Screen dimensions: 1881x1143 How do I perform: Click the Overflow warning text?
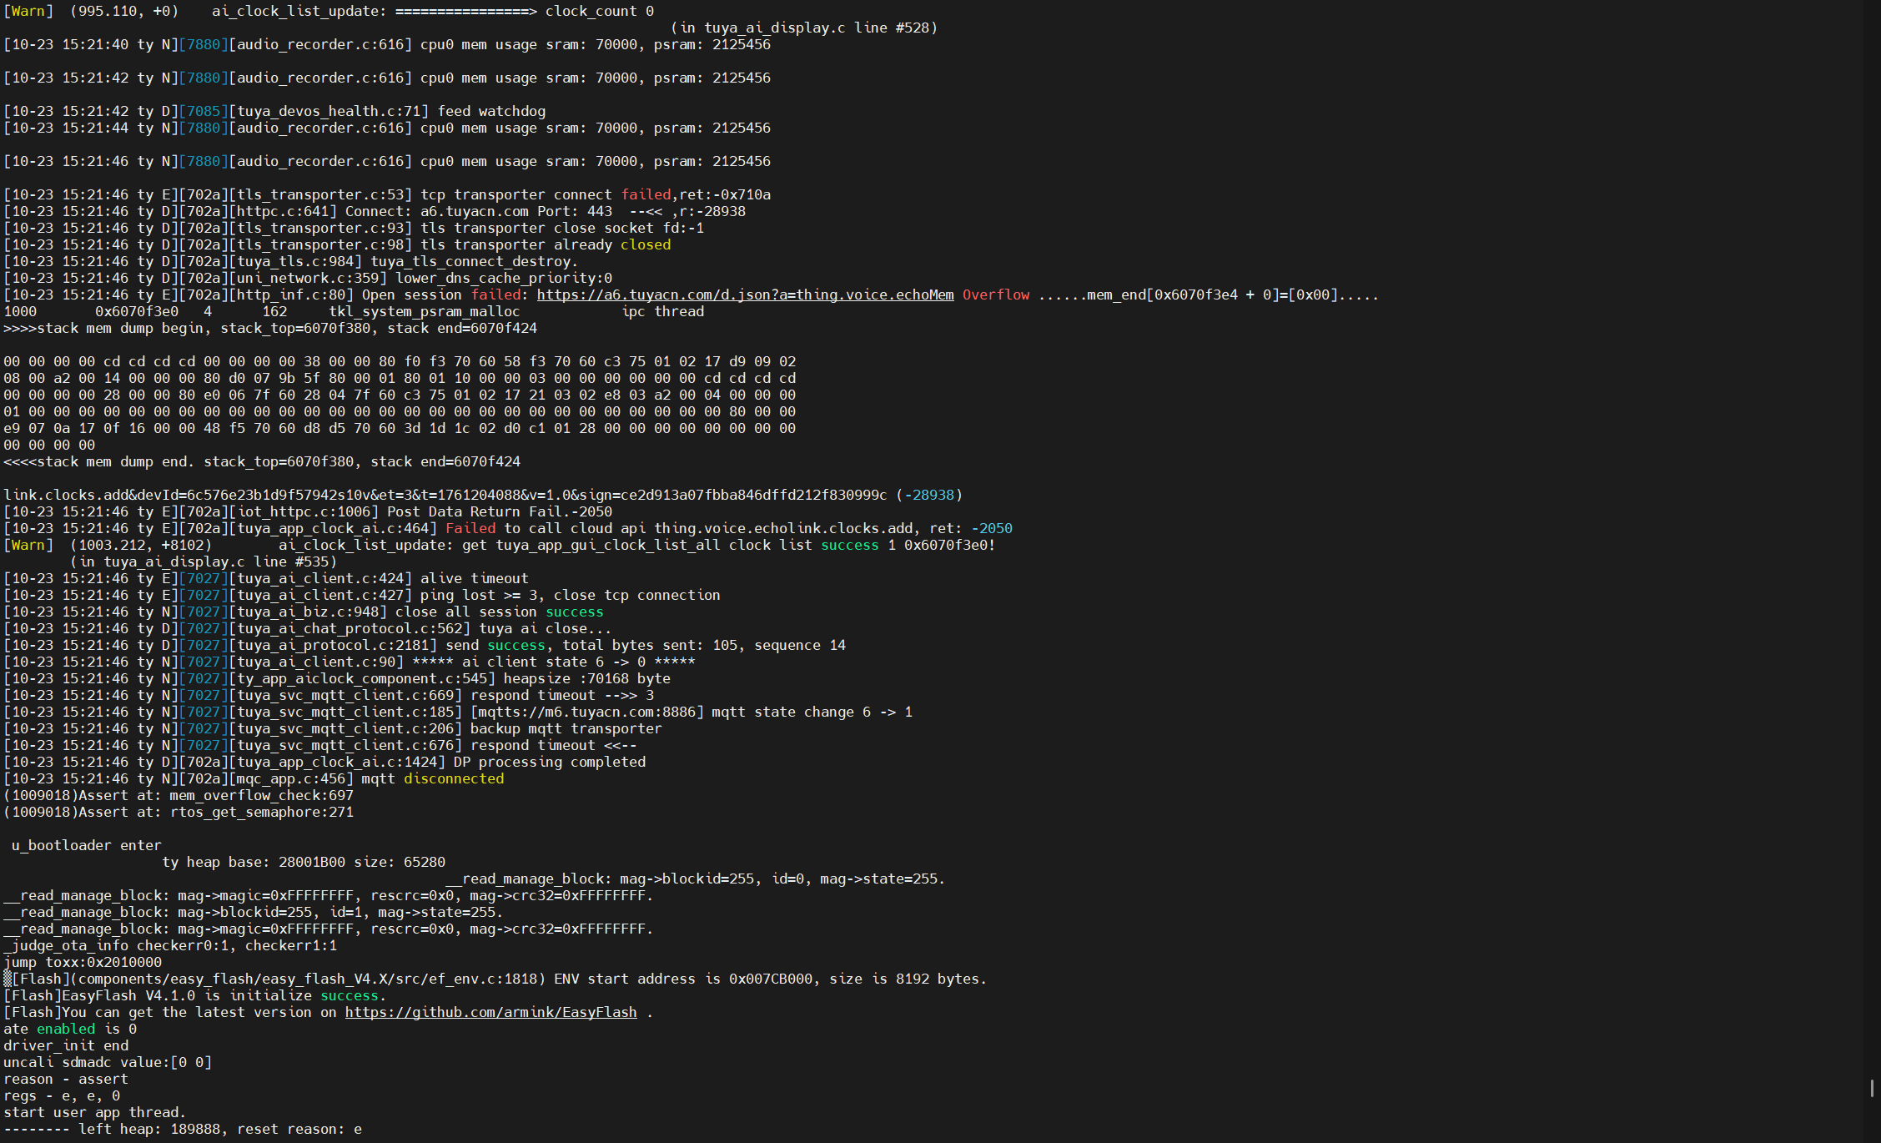pyautogui.click(x=996, y=295)
